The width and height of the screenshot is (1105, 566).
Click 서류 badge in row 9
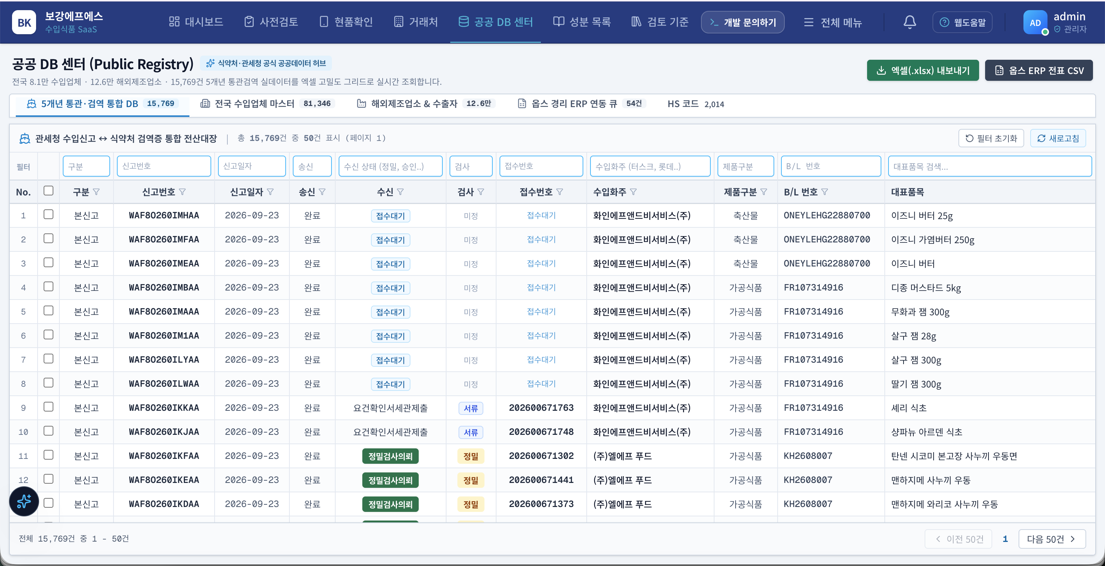(x=471, y=408)
